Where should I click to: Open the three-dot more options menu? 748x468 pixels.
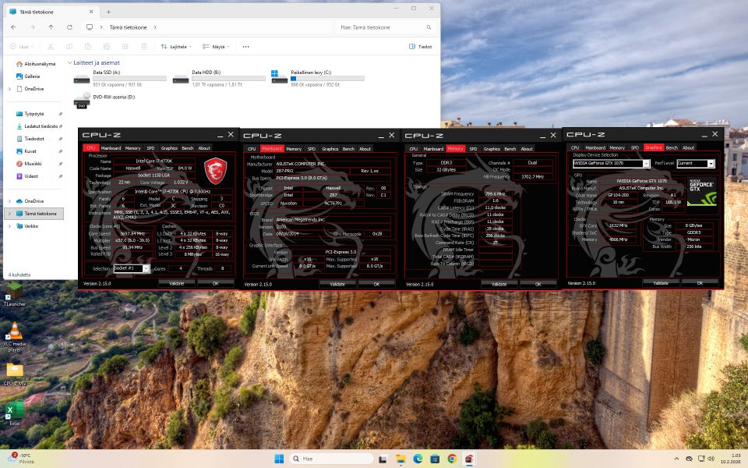[245, 47]
